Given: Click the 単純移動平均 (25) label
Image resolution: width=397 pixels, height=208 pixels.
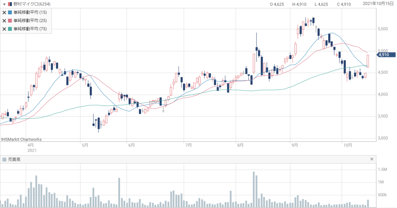Looking at the screenshot, I should tap(30, 21).
